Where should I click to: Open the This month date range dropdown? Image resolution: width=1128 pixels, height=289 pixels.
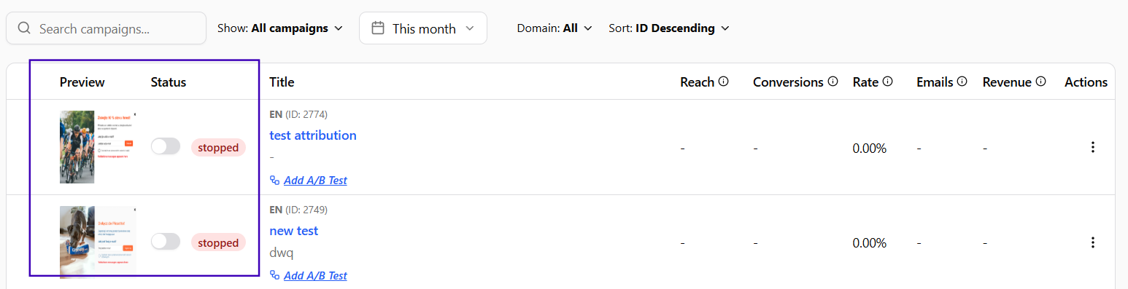point(423,28)
